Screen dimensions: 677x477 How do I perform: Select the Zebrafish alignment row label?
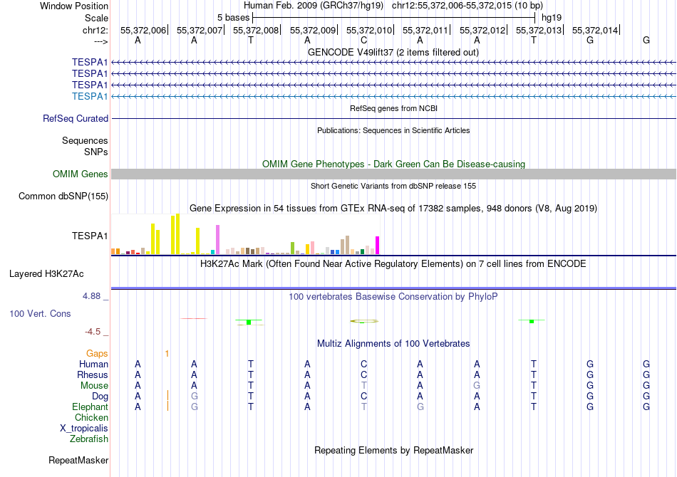89,439
